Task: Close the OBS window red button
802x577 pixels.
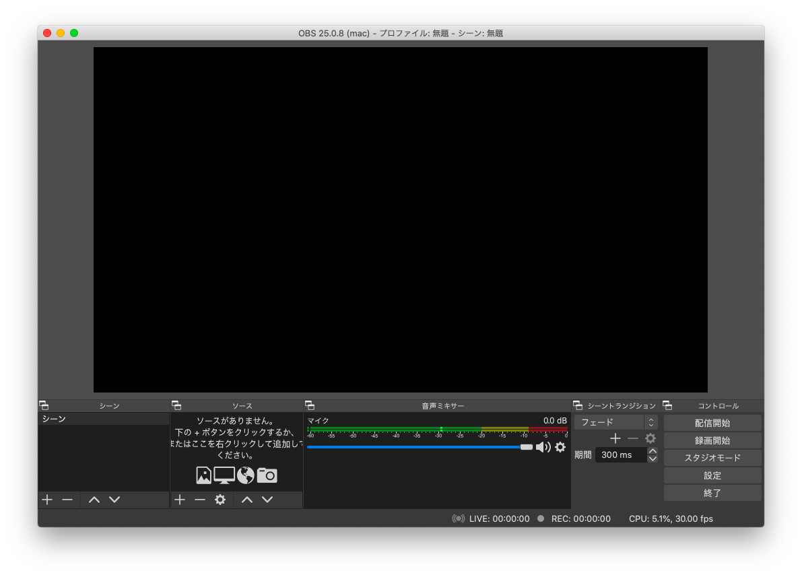Action: [47, 33]
